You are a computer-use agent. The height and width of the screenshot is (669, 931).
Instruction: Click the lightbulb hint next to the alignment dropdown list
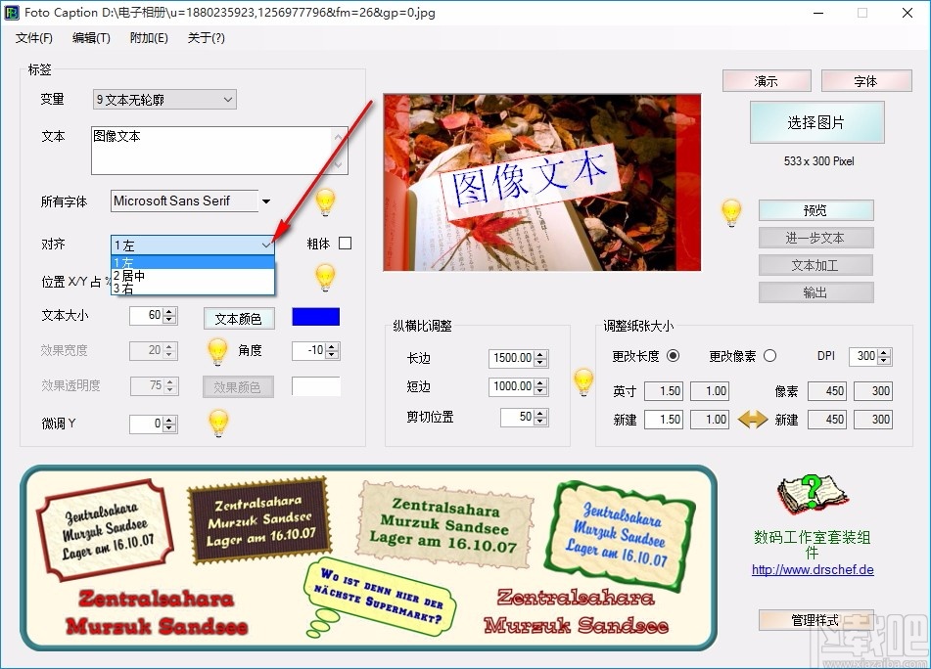point(325,278)
